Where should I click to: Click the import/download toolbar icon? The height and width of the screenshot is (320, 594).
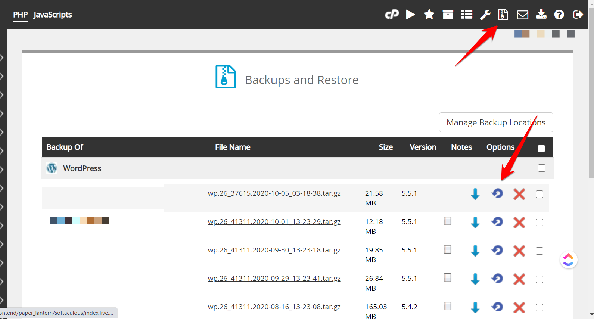[x=541, y=15]
